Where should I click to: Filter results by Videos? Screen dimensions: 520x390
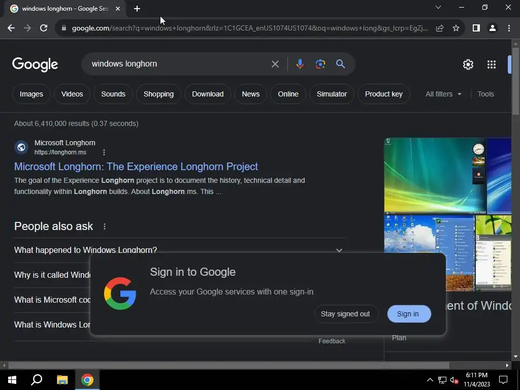[x=72, y=94]
